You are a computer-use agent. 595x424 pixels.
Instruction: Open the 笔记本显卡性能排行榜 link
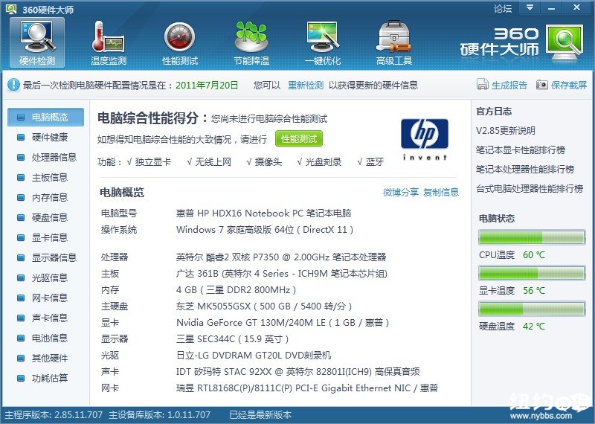tap(521, 150)
